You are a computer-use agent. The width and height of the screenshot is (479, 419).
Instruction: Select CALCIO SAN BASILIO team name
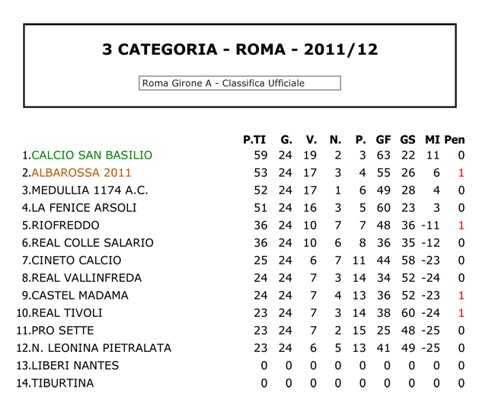(x=91, y=155)
